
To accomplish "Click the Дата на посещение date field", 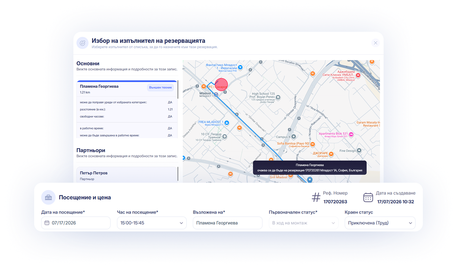I will pos(76,223).
